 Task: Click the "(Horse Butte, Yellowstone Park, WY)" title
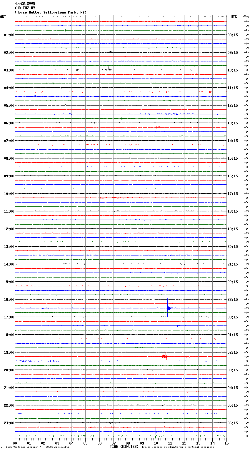tap(51, 12)
